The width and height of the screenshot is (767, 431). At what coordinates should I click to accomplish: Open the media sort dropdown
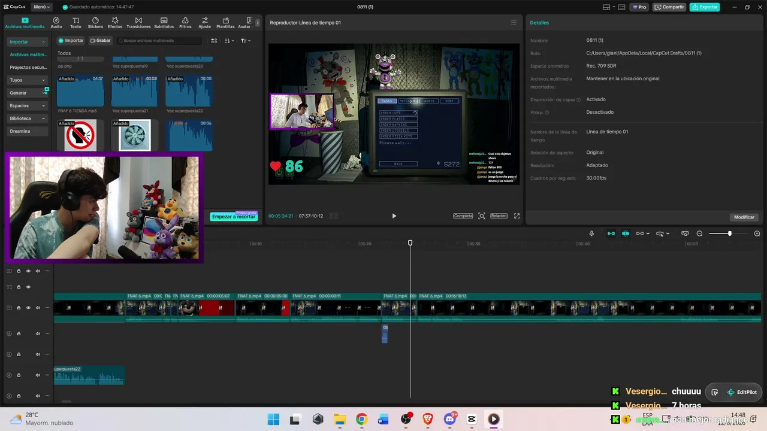tap(229, 41)
